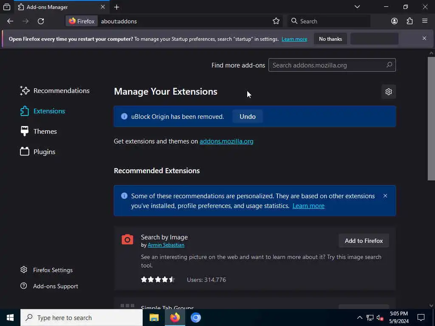Click the Firefox taskbar icon
Screen dimensions: 435x326
click(175, 318)
